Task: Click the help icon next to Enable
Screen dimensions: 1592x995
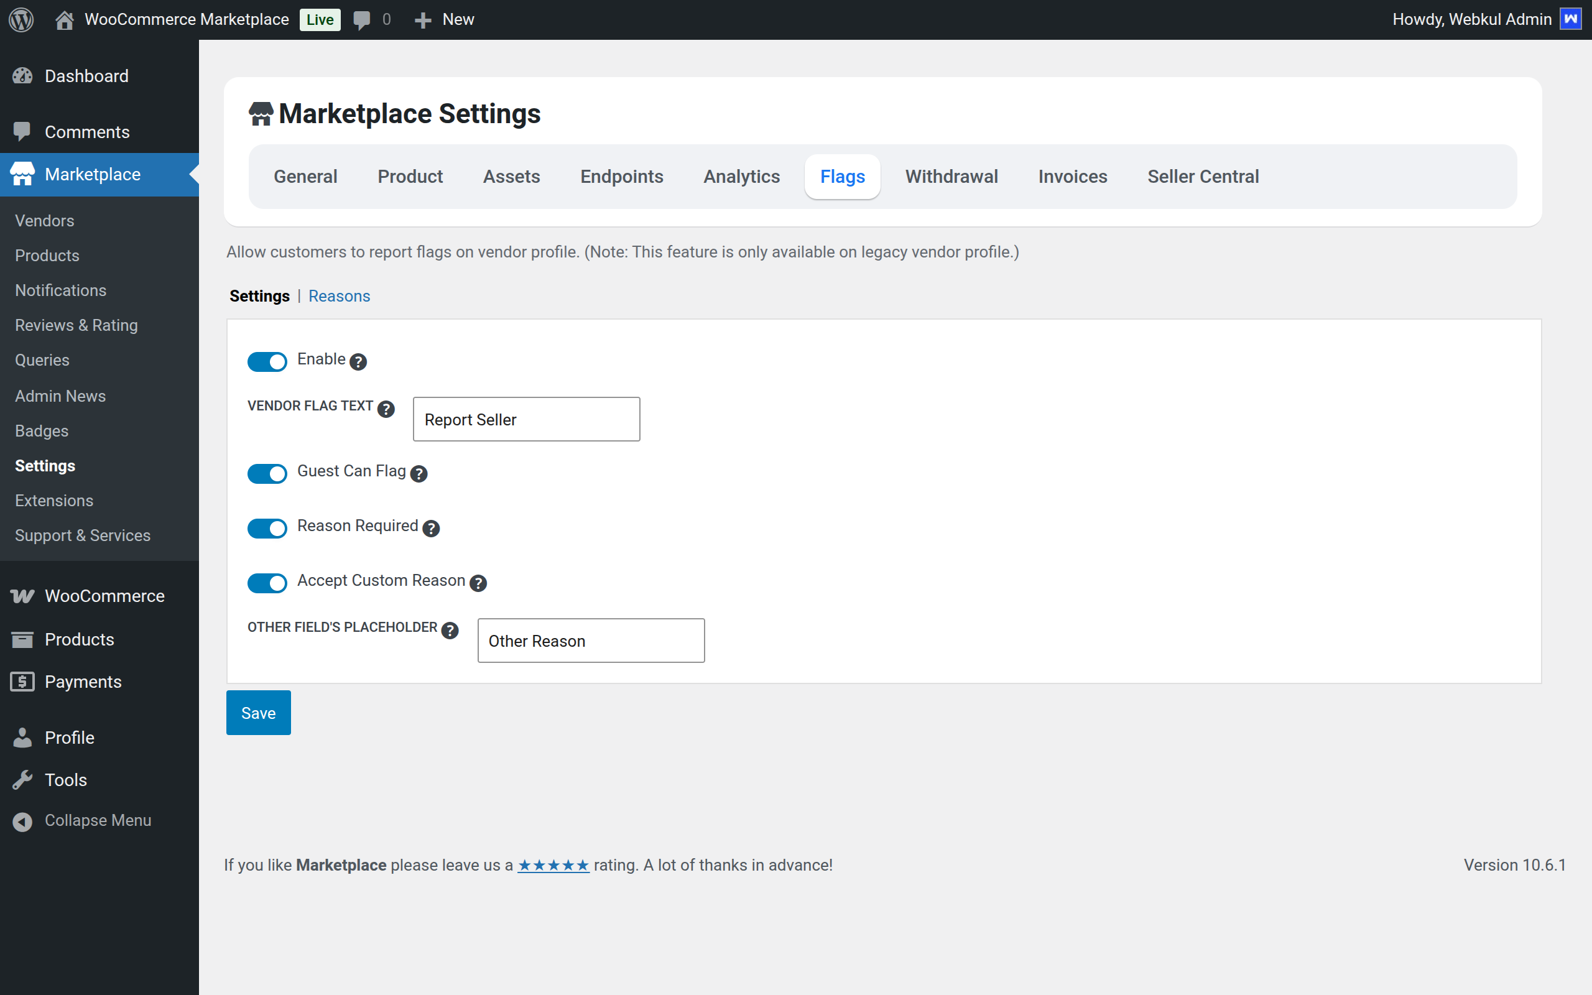Action: (358, 361)
